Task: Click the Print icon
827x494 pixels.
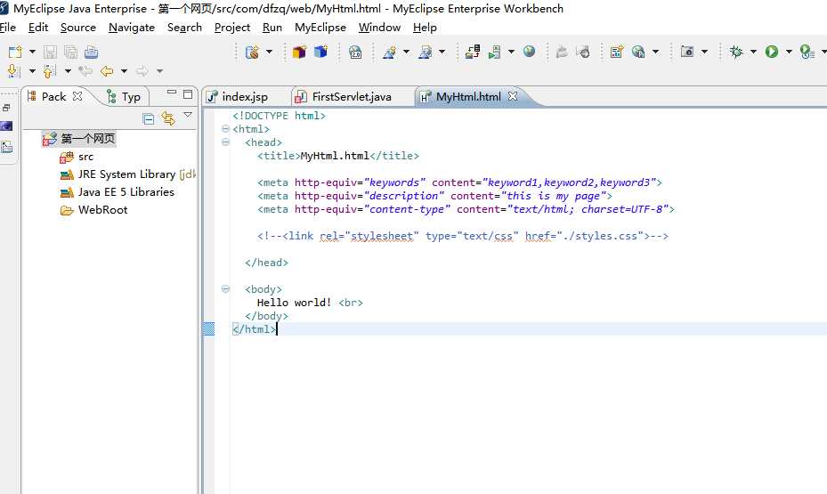Action: point(91,52)
